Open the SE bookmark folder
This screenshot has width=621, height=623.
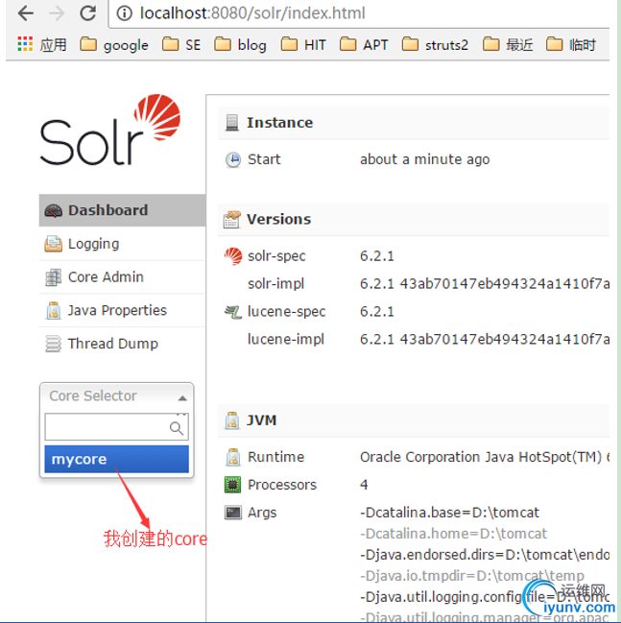click(x=181, y=44)
